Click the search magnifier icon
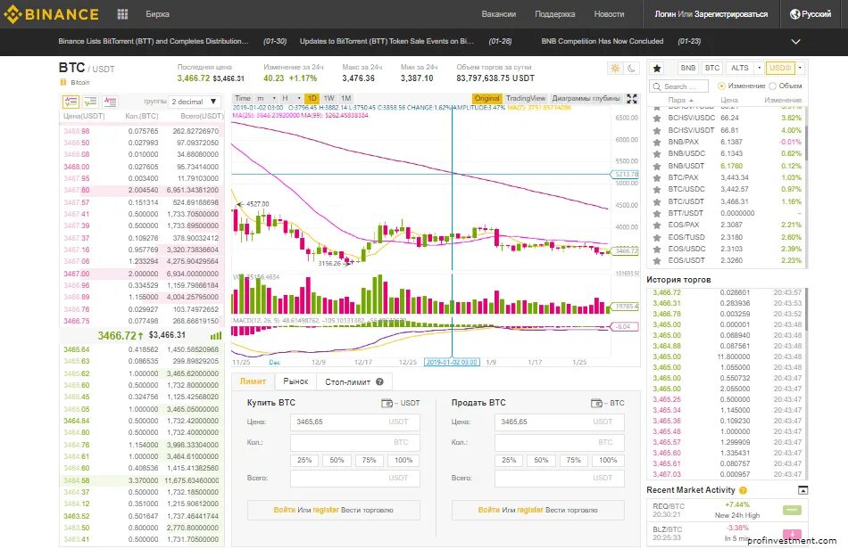The width and height of the screenshot is (848, 549). [657, 86]
